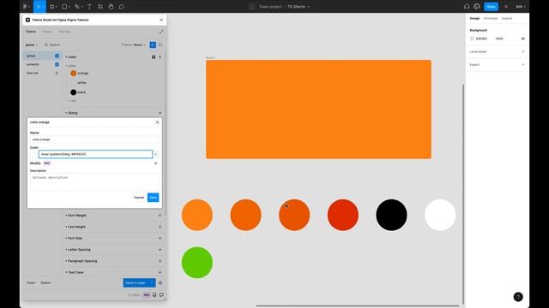Switch to the Inspect tab in plugin

tap(47, 32)
